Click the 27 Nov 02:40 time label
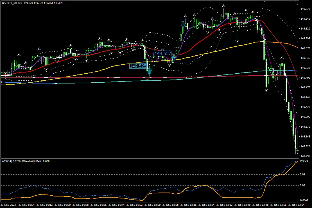The width and height of the screenshot is (312, 208). pos(242,205)
